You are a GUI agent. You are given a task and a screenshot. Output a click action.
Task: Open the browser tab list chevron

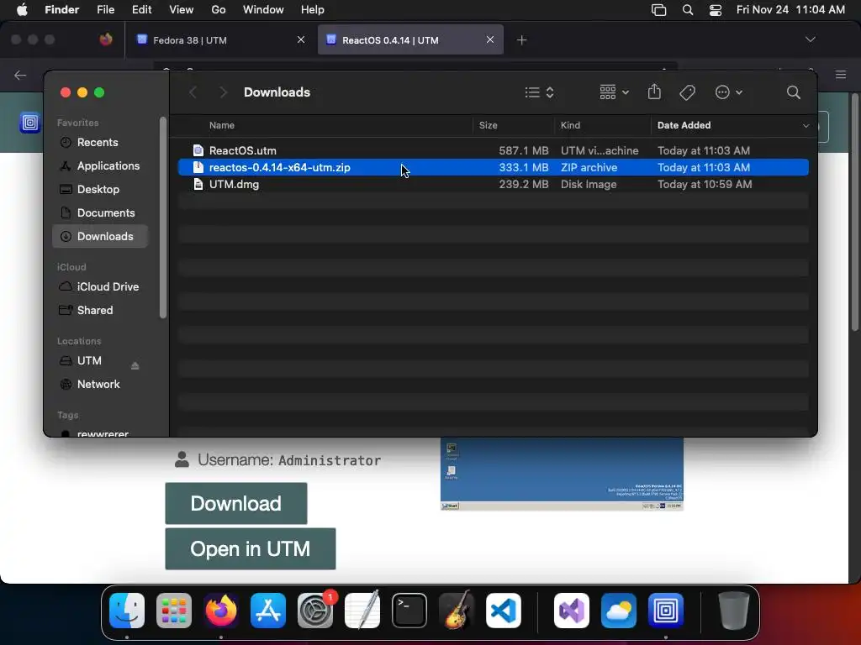[810, 39]
